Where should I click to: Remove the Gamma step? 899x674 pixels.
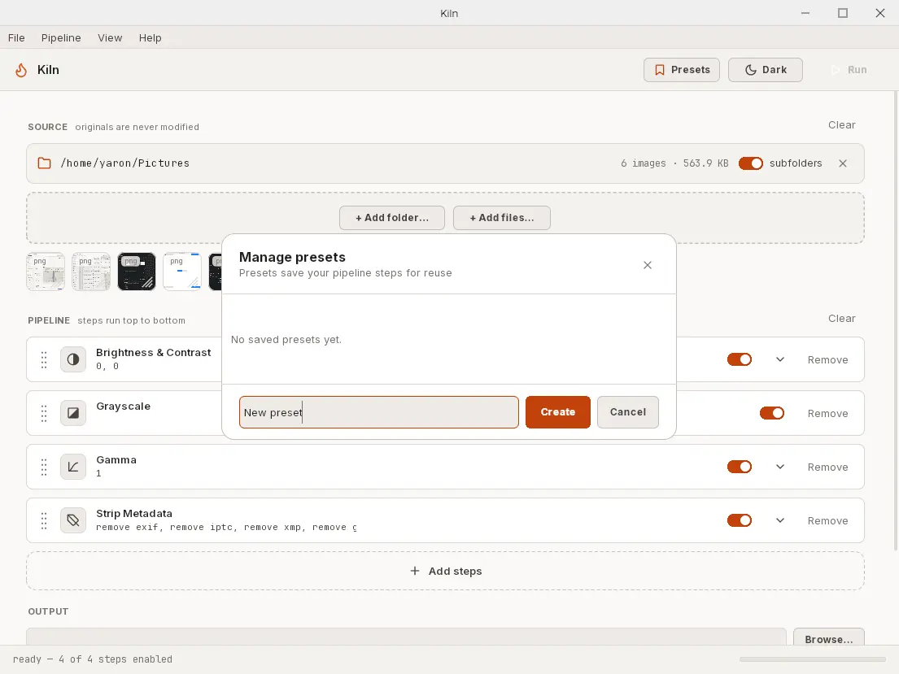point(828,467)
